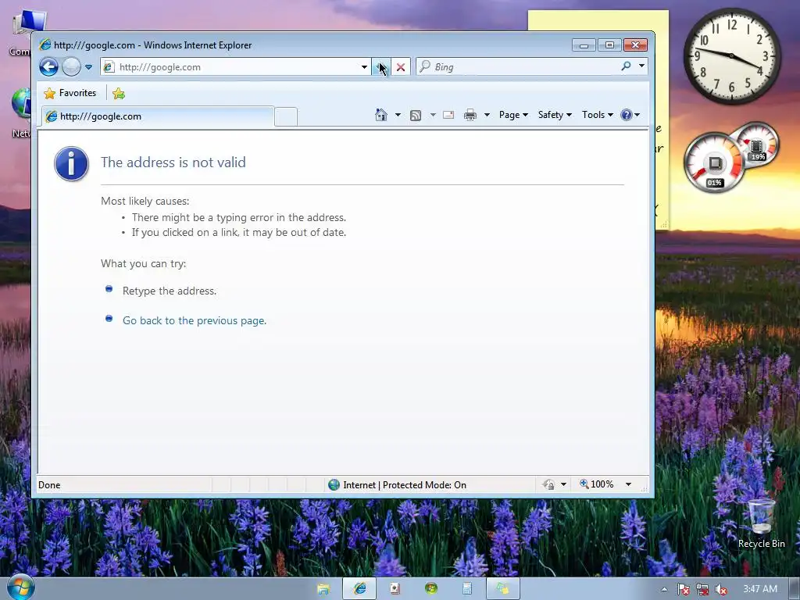800x600 pixels.
Task: Click the Show desktop button
Action: point(795,589)
